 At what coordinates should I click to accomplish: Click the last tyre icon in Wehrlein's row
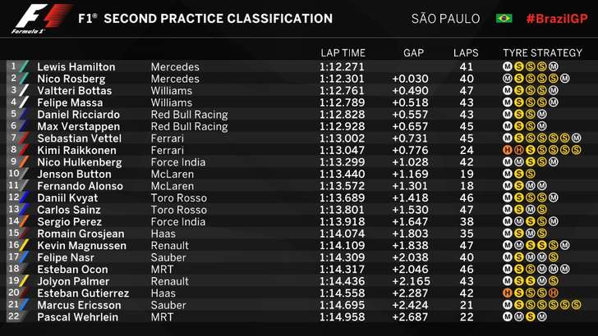click(543, 317)
